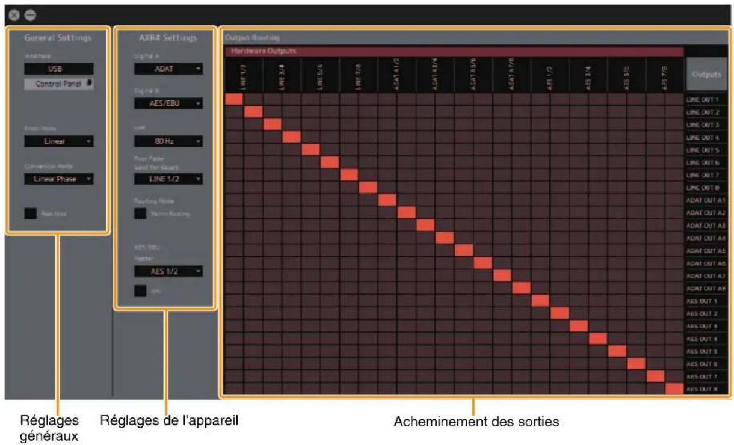Screen dimensions: 734x445
Task: Click the ADAT OUT A7 row label
Action: point(706,276)
